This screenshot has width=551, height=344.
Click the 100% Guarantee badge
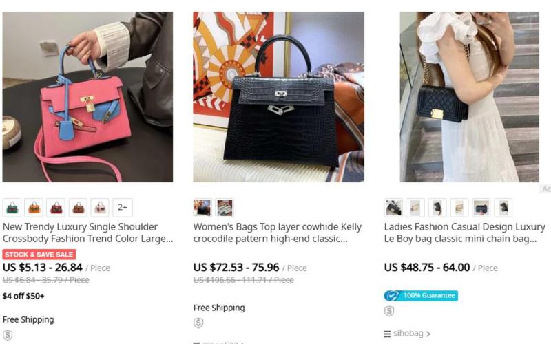pos(421,296)
